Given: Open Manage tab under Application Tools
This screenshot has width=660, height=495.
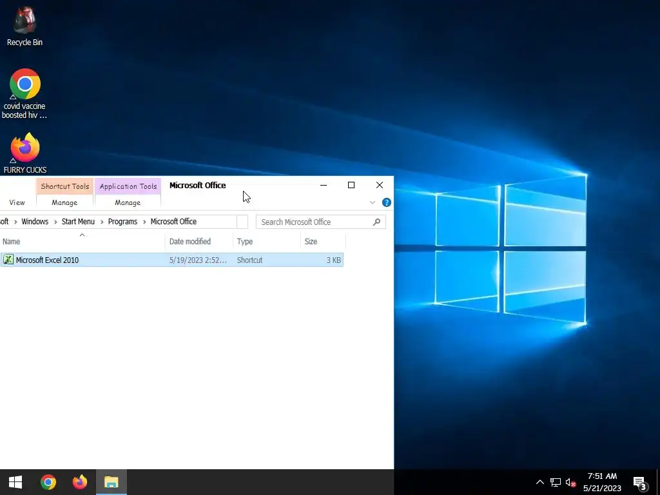Looking at the screenshot, I should pyautogui.click(x=128, y=202).
